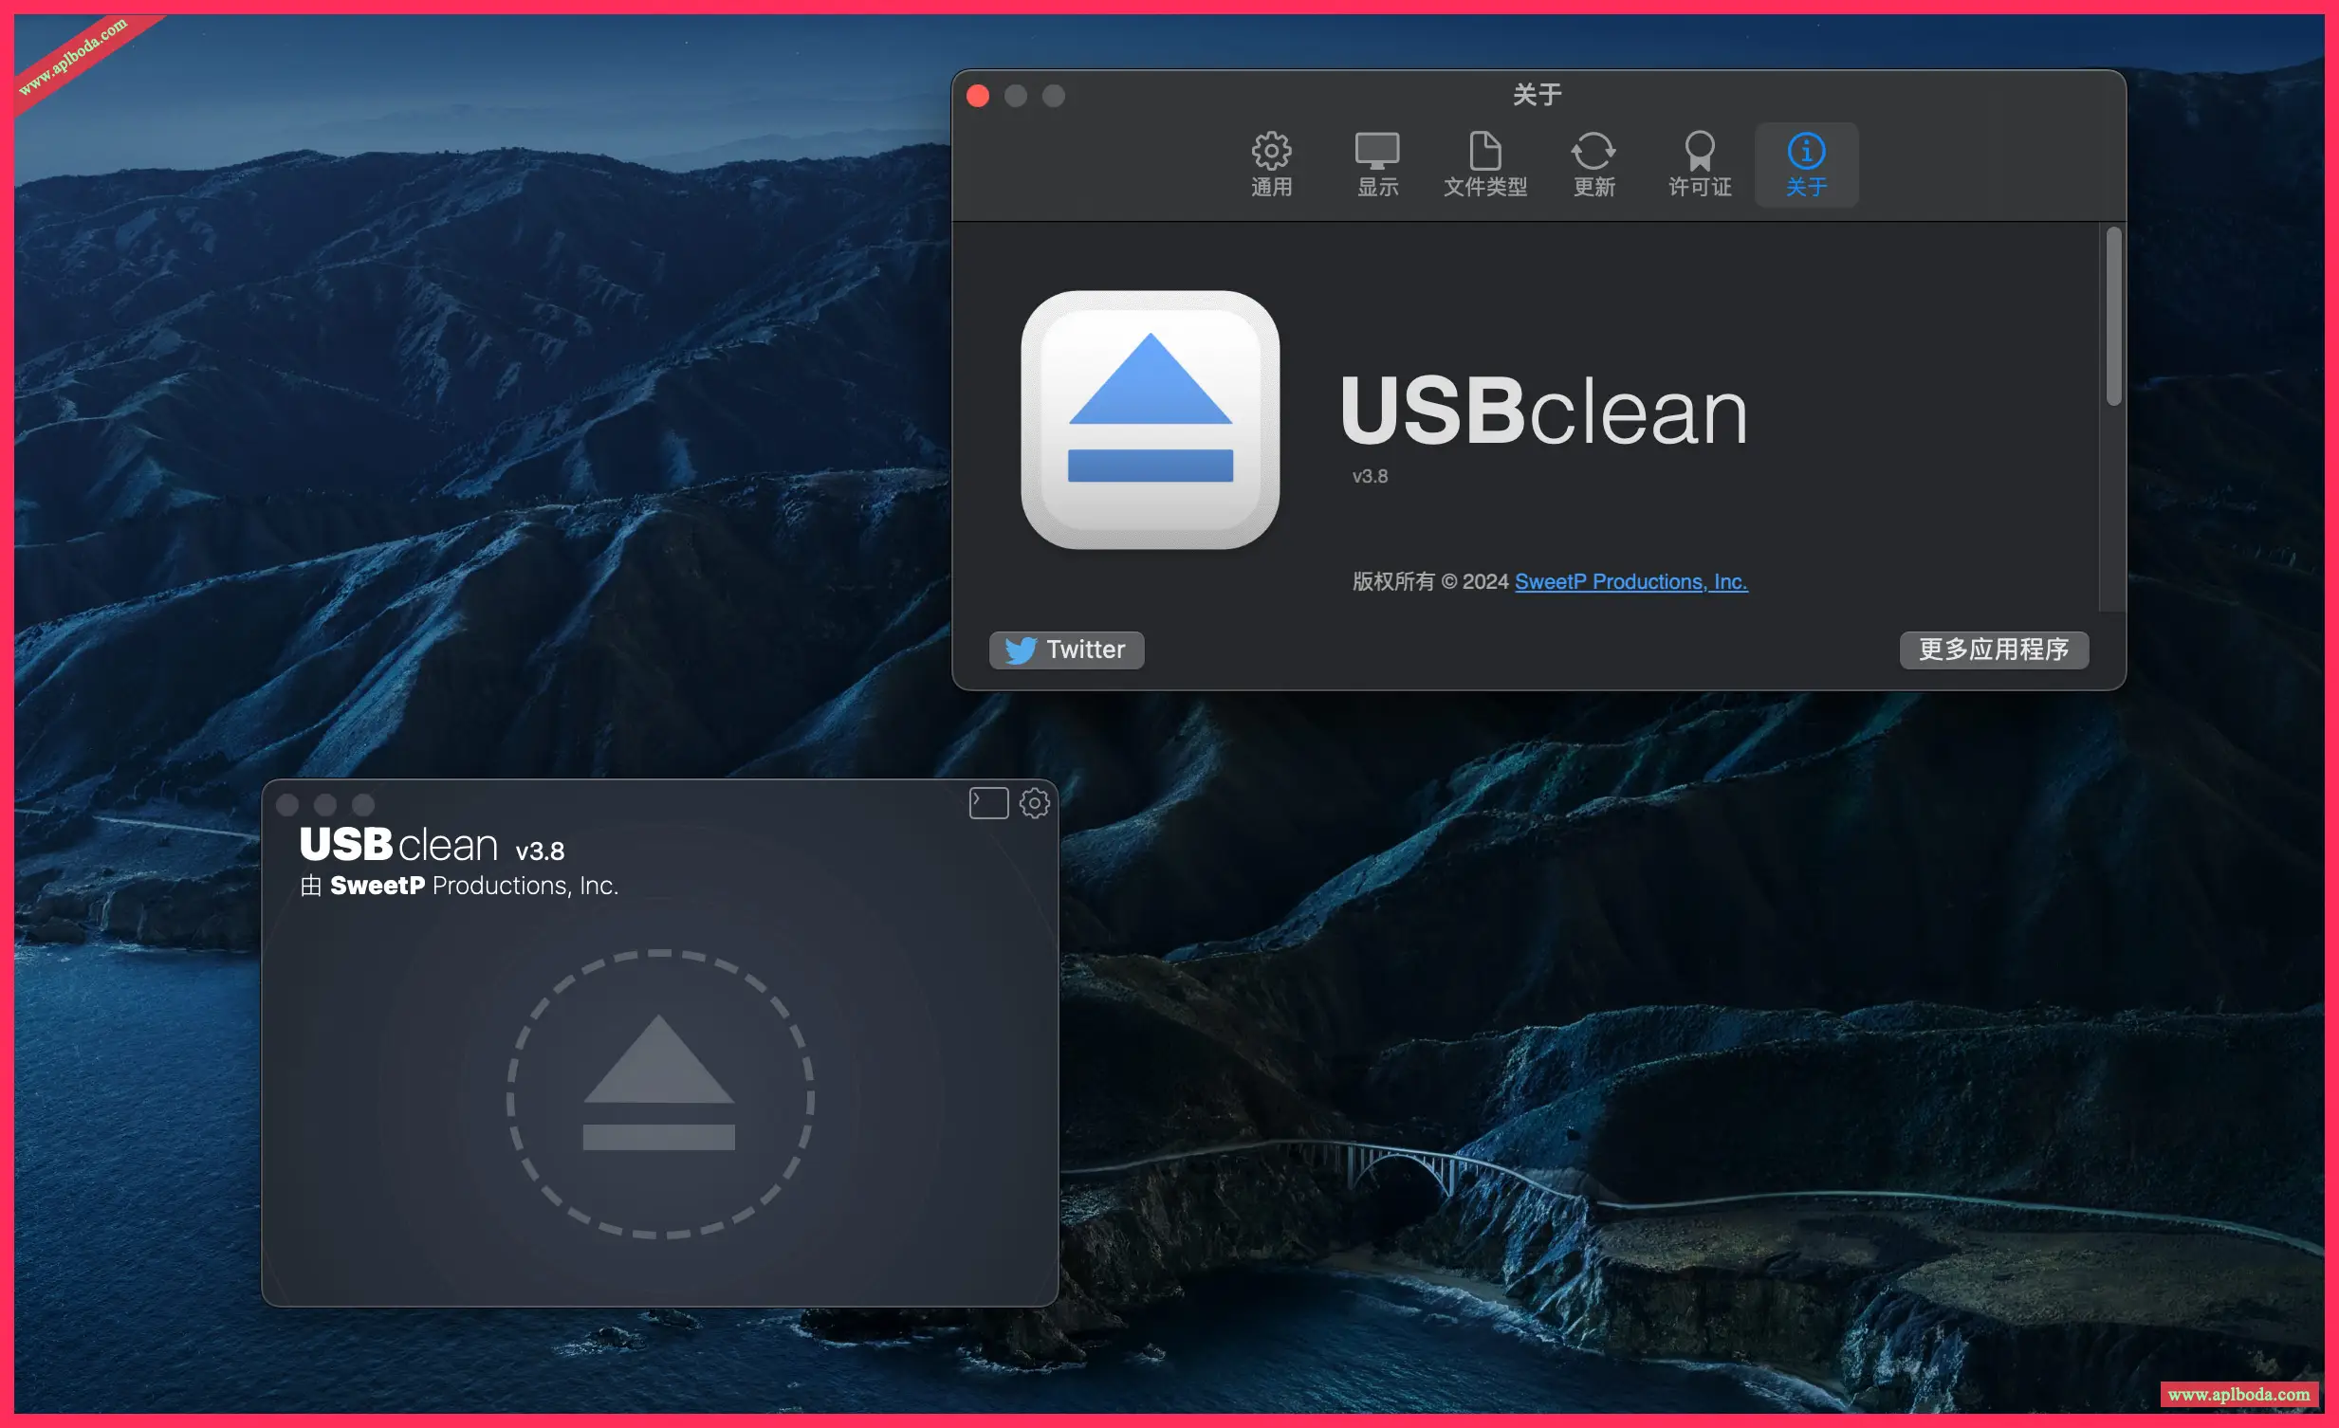Click the large blue eject app icon
The height and width of the screenshot is (1428, 2339).
1150,419
